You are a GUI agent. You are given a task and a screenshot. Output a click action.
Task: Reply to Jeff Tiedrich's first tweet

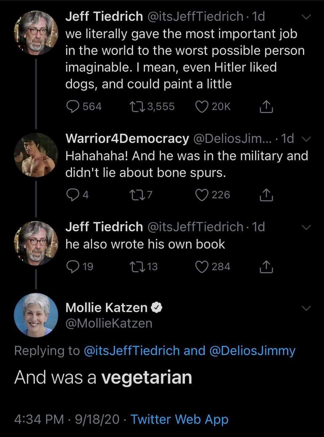point(74,106)
